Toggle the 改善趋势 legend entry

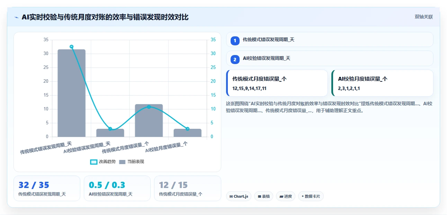(103, 162)
